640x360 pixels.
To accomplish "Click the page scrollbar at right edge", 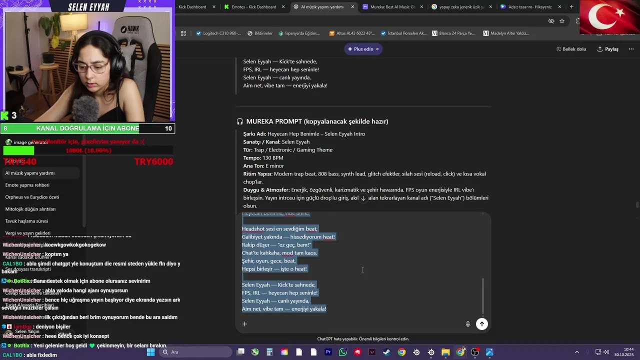I will click(637, 205).
